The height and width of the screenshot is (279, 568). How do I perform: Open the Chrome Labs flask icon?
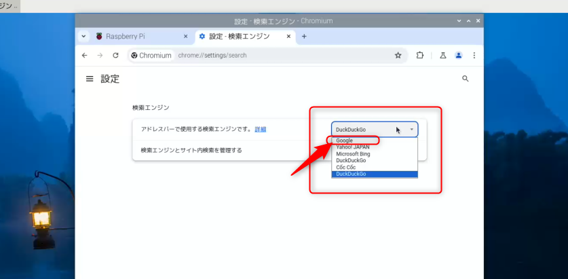442,56
